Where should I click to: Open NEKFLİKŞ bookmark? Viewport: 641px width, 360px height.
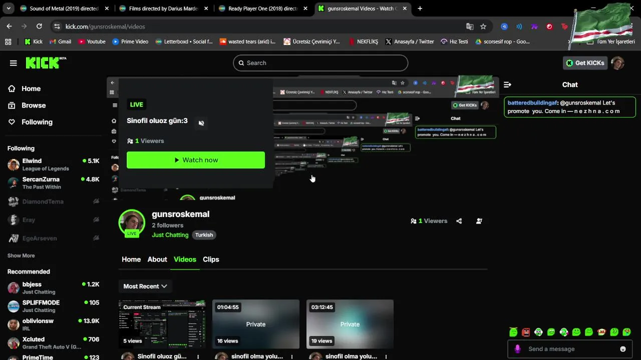click(363, 41)
